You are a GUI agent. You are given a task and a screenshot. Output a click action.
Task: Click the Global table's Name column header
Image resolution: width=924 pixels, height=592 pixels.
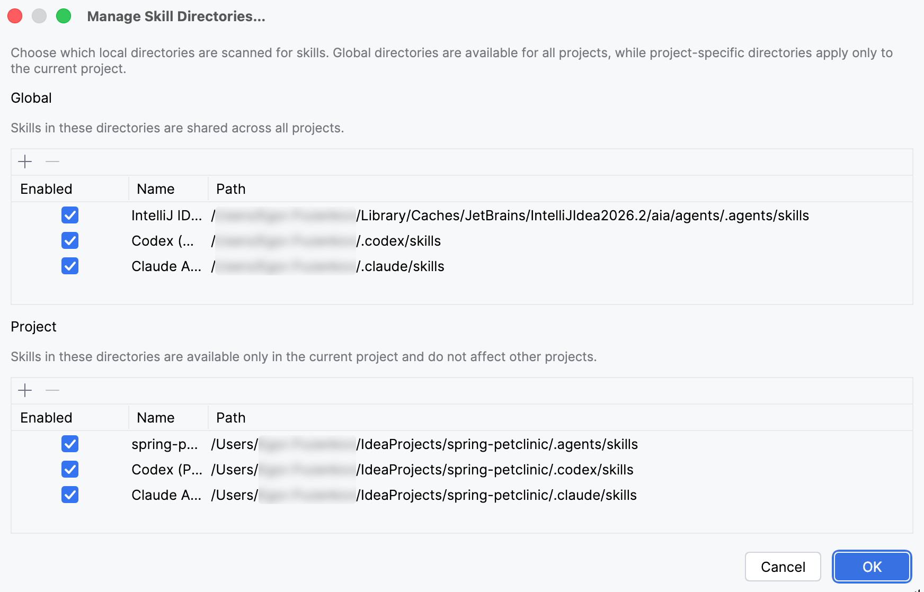point(156,189)
